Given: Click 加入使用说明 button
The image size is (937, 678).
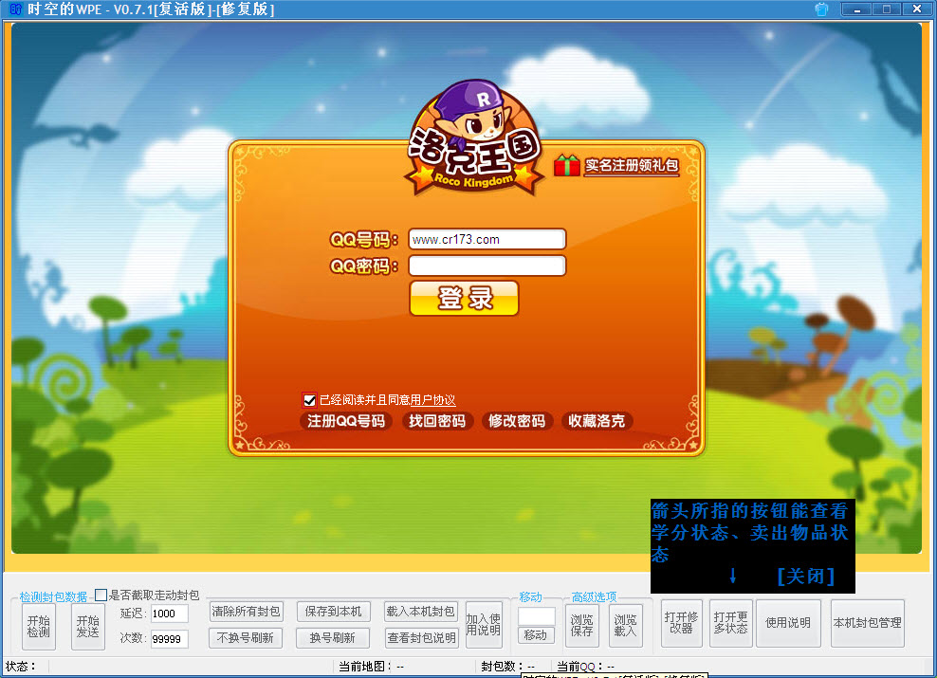Looking at the screenshot, I should tap(484, 624).
